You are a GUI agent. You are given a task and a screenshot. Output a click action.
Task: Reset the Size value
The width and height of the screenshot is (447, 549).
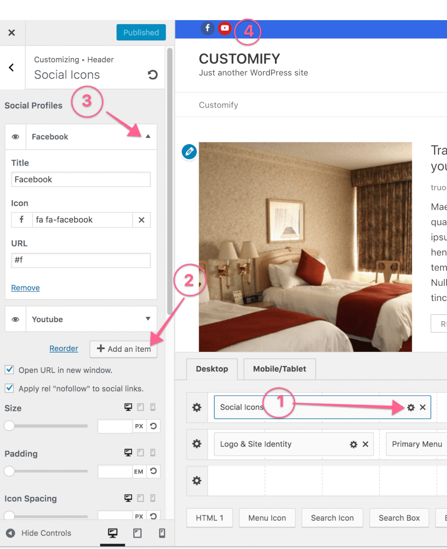coord(153,426)
